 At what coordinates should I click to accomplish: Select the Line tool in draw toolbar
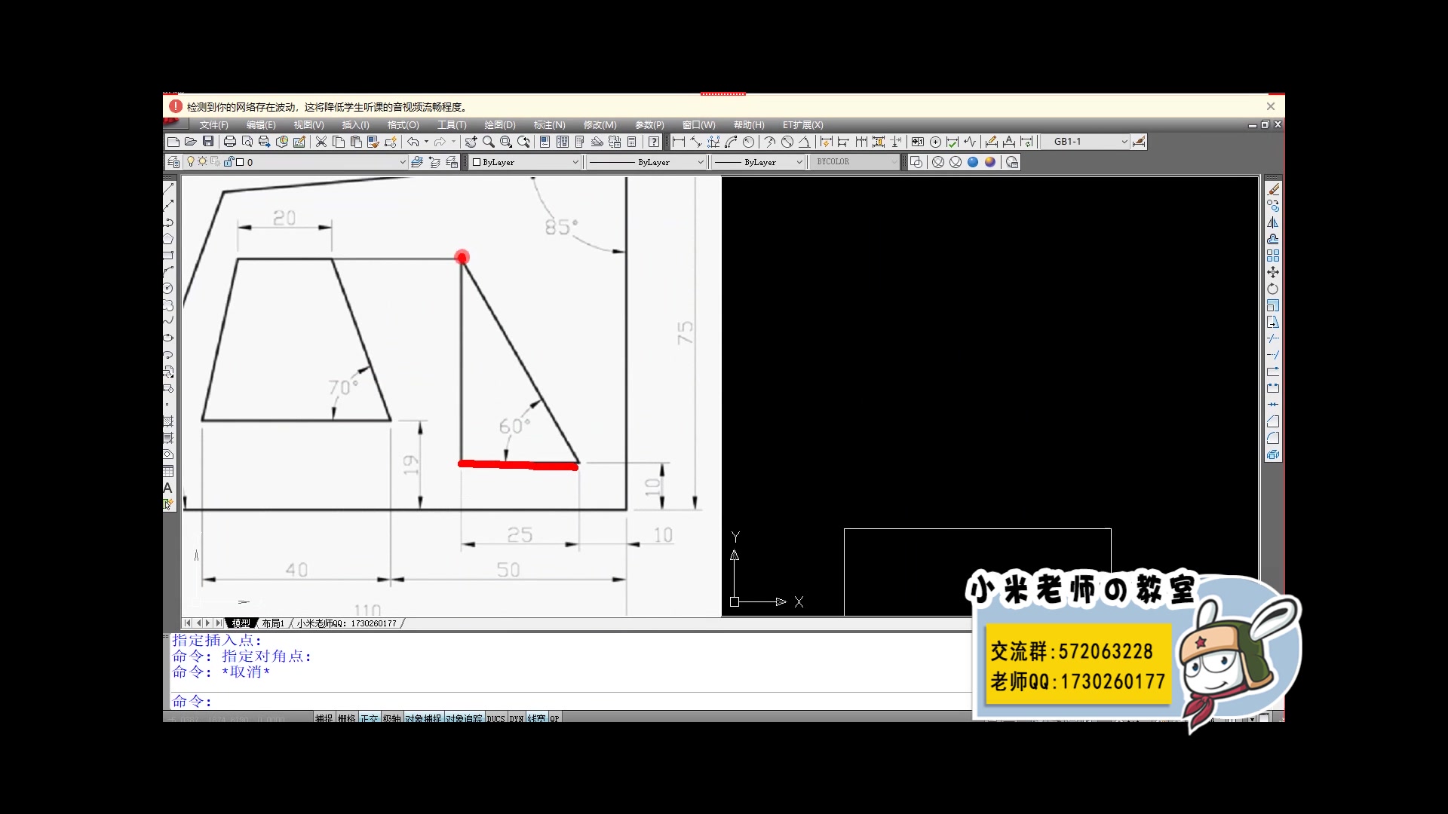(x=168, y=188)
